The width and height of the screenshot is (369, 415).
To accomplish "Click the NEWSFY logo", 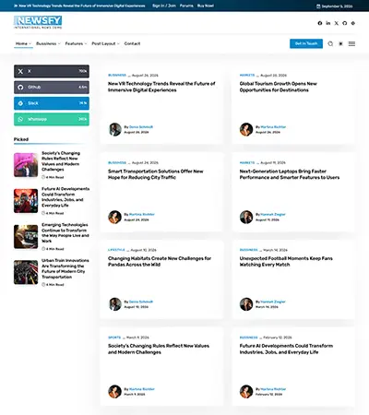I will click(x=38, y=22).
